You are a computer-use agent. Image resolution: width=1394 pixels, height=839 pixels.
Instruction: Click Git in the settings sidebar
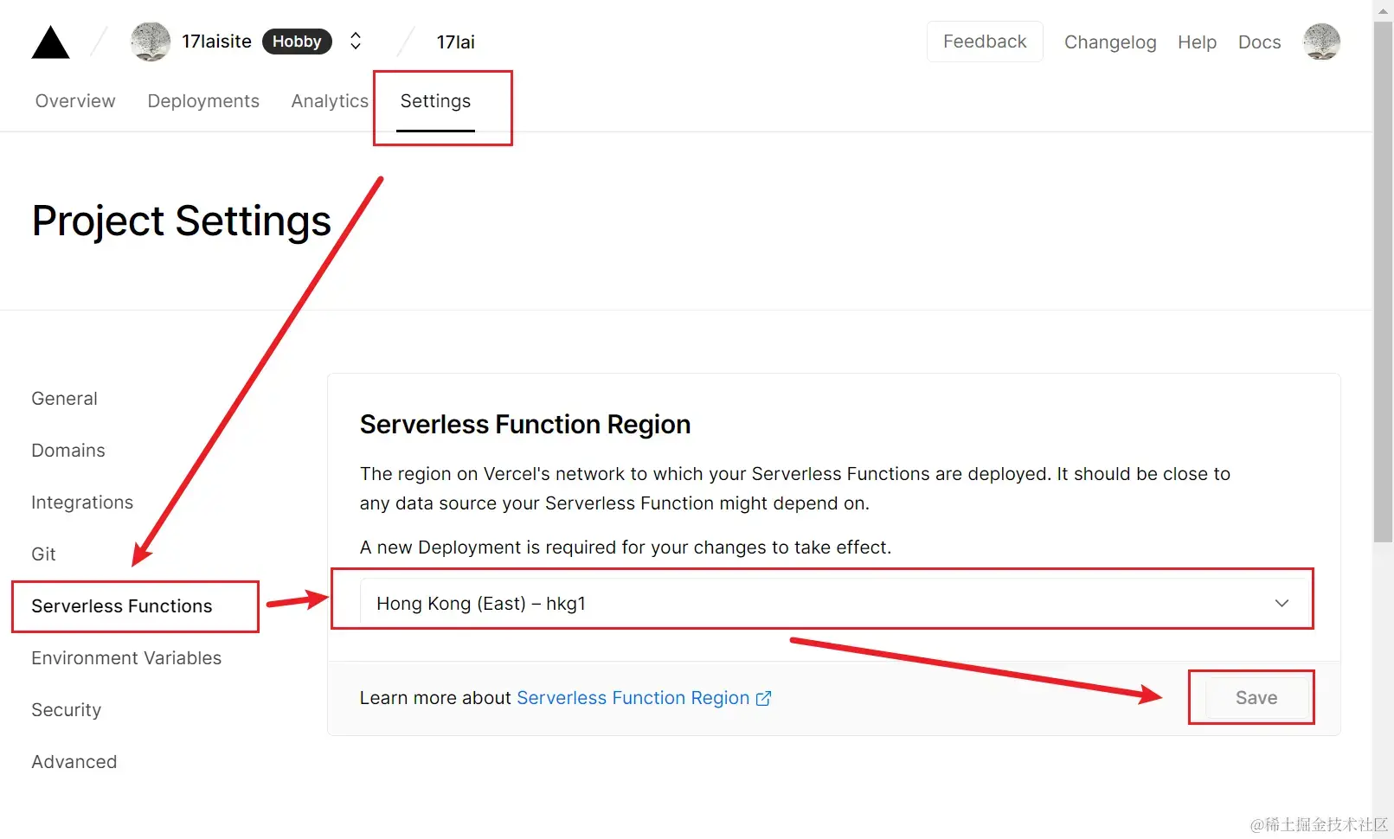point(43,554)
